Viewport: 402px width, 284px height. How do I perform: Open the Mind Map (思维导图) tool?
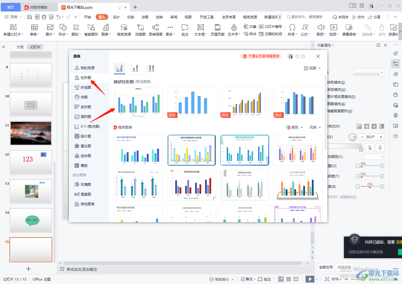(156, 30)
